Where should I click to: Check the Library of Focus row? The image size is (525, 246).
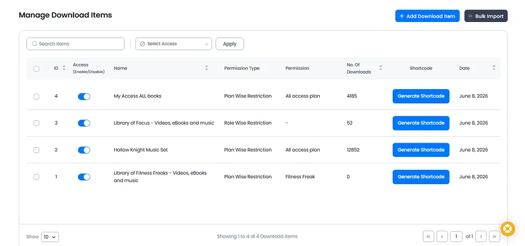coord(37,123)
